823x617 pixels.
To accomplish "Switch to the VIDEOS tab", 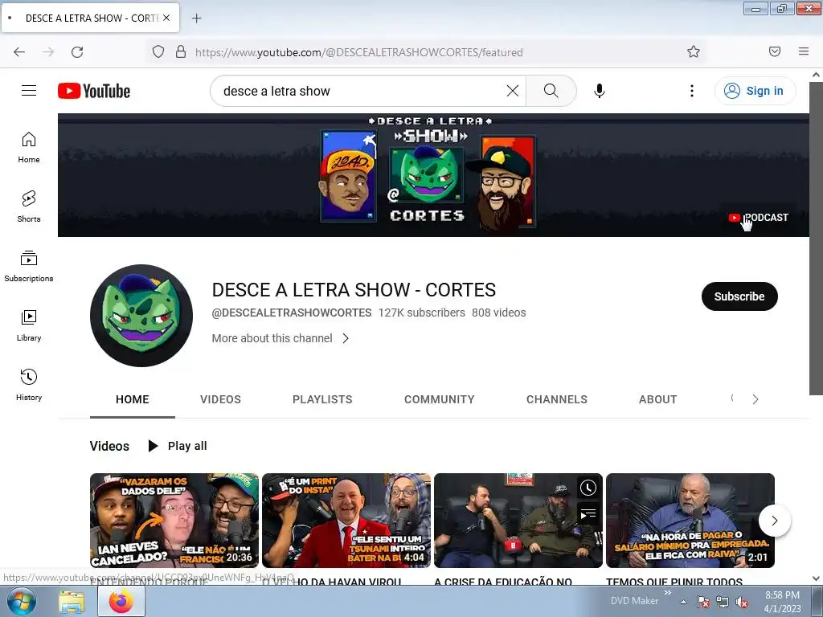I will click(220, 399).
